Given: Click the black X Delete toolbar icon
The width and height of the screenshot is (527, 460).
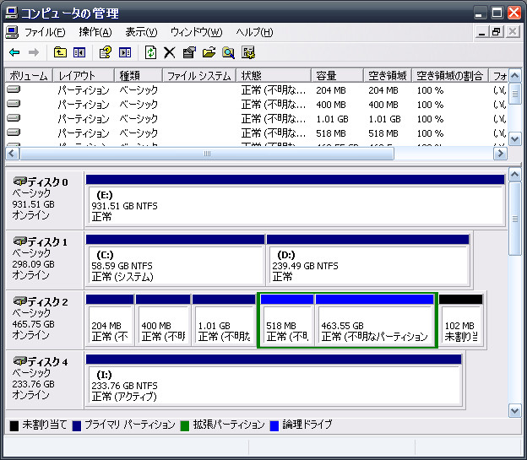Looking at the screenshot, I should coord(170,53).
